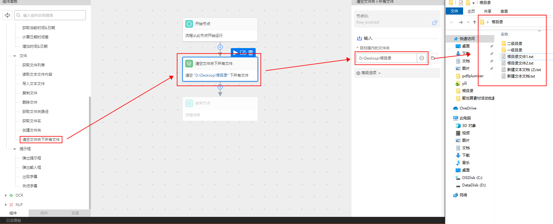This screenshot has height=224, width=553.
Task: Click the component name search field
Action: [x=50, y=15]
